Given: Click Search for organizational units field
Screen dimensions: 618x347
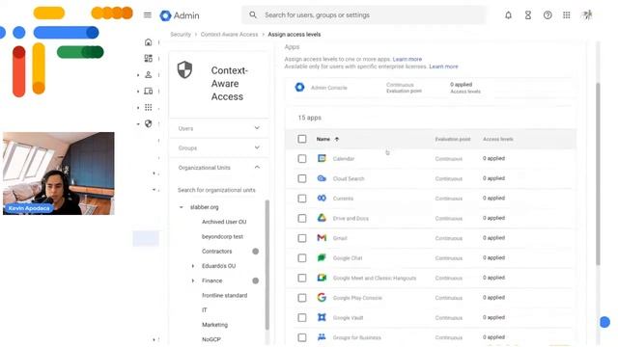Looking at the screenshot, I should tap(216, 190).
